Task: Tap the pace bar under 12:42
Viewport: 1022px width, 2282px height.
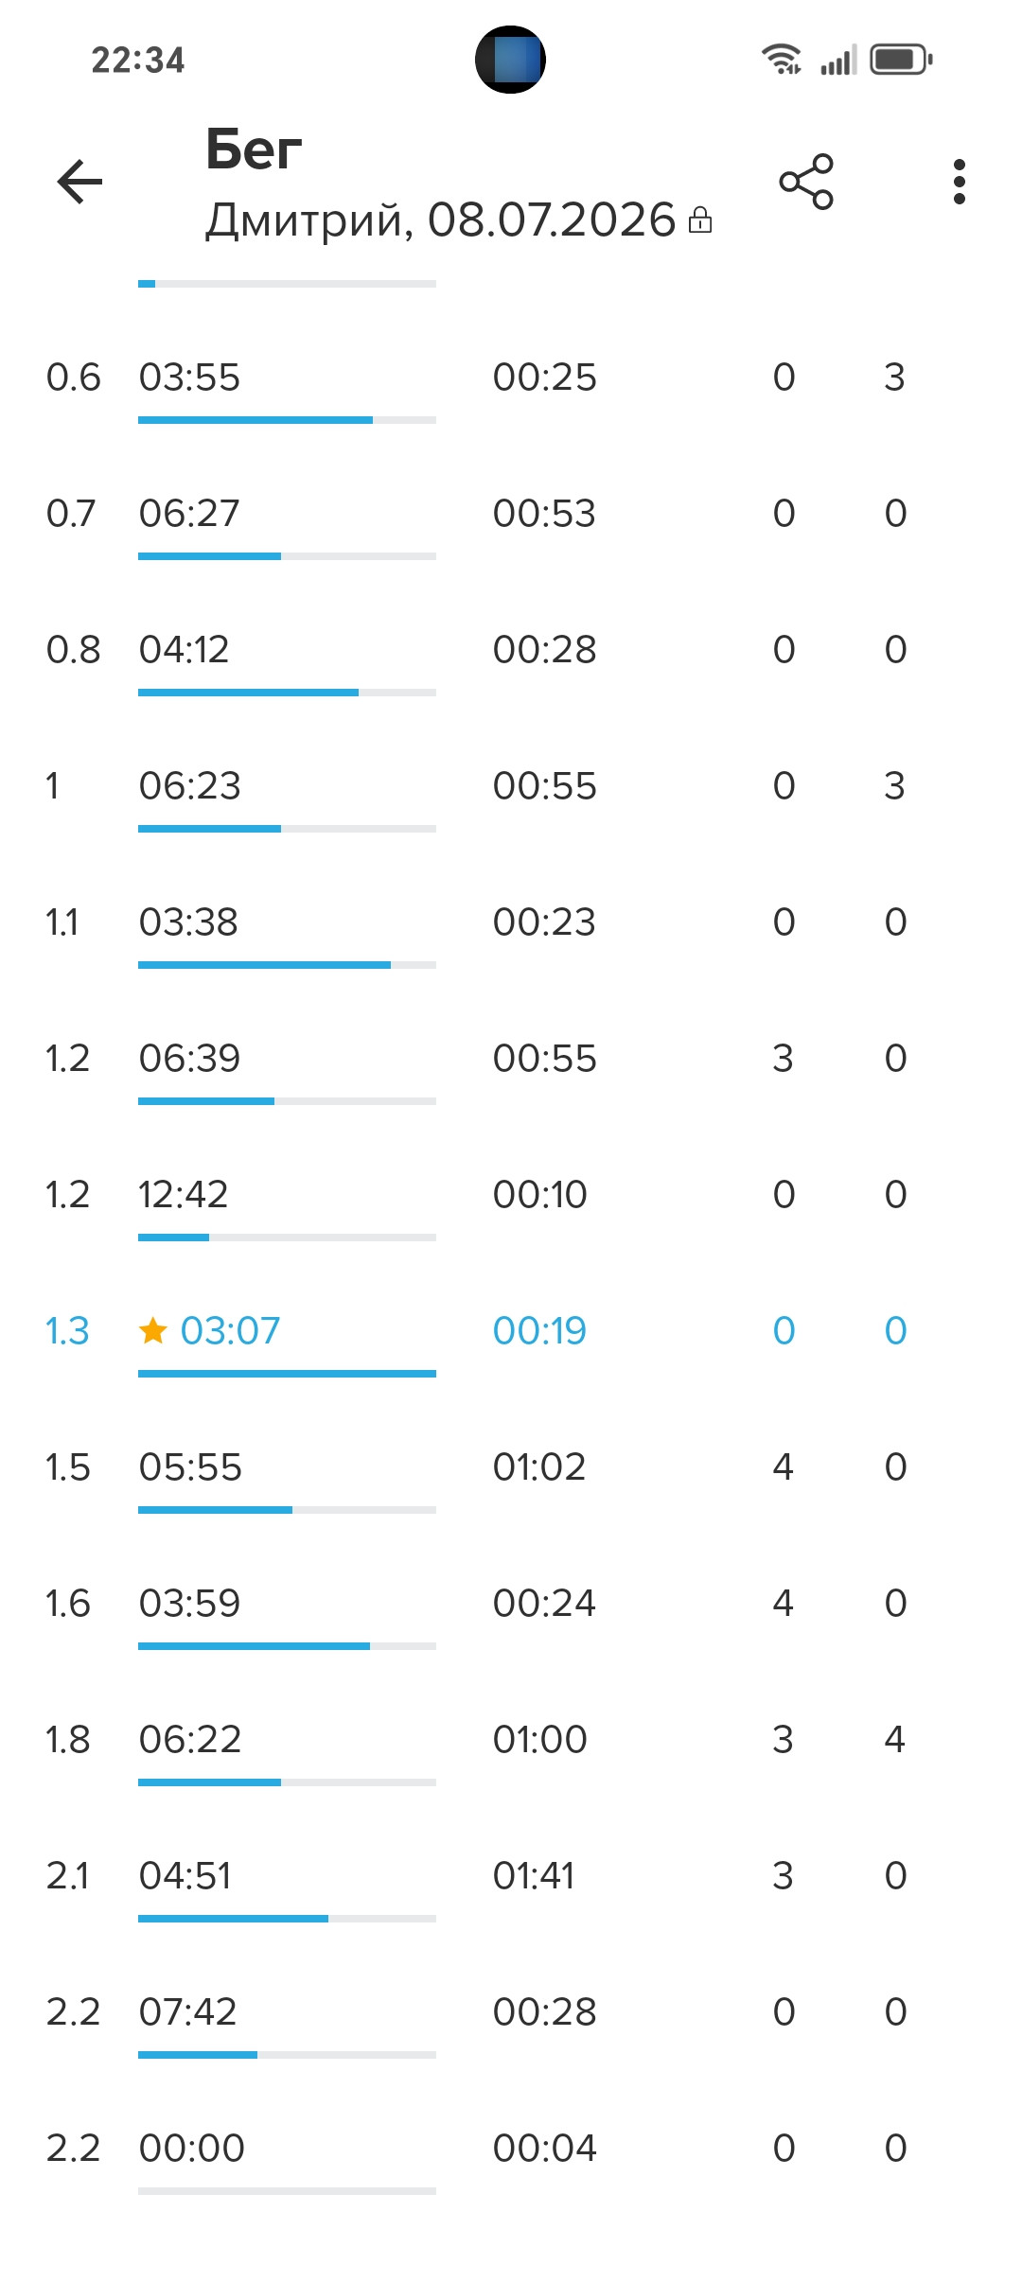Action: [287, 1238]
